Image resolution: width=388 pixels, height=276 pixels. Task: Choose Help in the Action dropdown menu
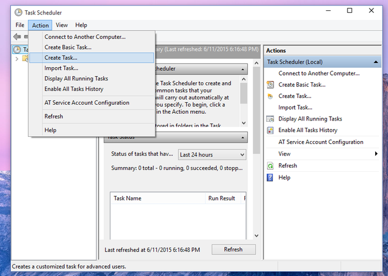pos(92,130)
